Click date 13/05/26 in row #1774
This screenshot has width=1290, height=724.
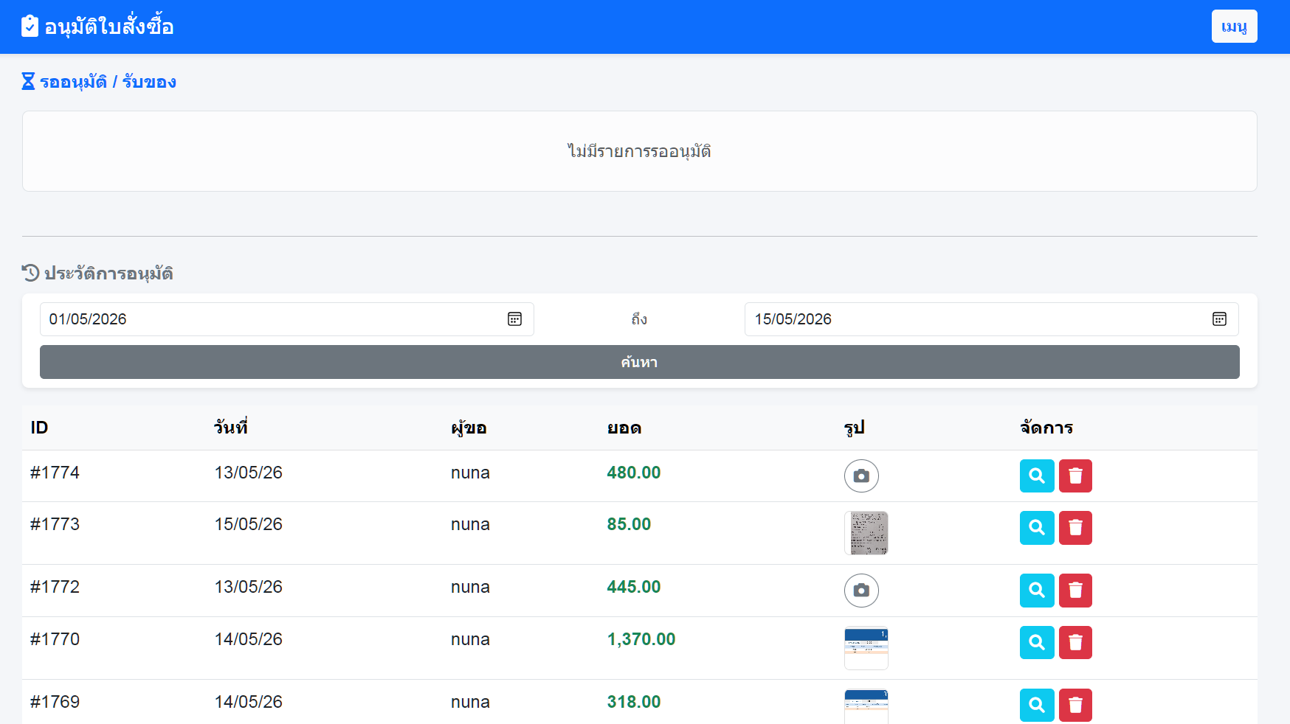pyautogui.click(x=249, y=473)
